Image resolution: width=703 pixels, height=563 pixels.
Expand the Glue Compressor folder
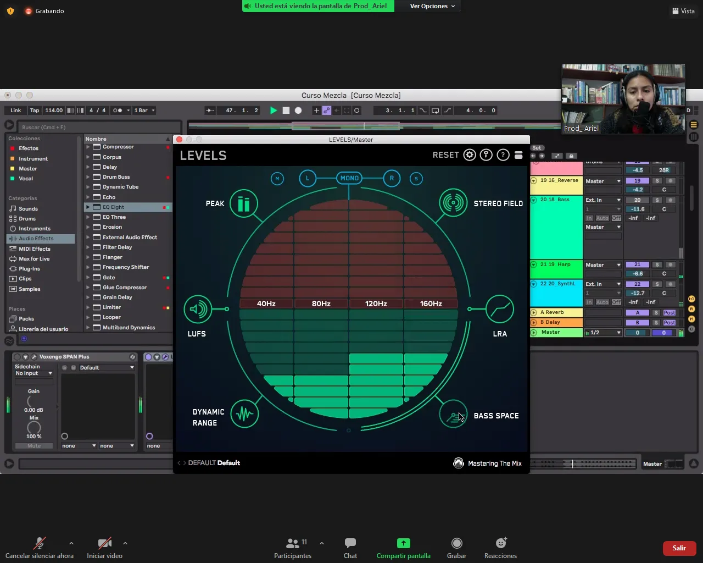coord(88,288)
